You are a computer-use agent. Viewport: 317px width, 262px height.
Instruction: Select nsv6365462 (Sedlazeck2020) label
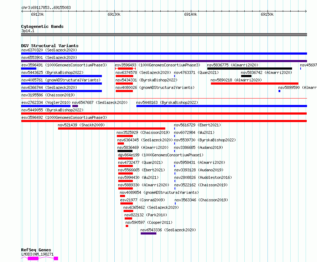click(151, 207)
